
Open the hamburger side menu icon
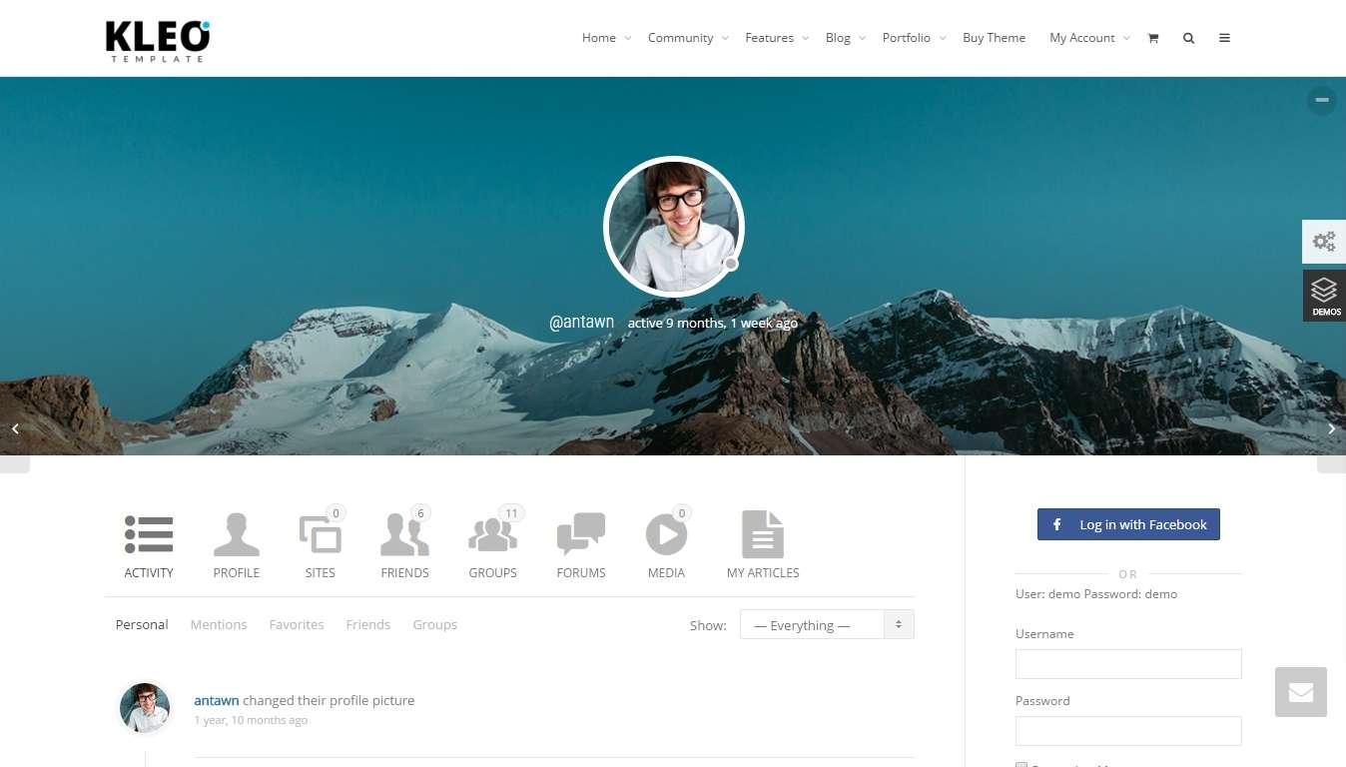pos(1224,38)
